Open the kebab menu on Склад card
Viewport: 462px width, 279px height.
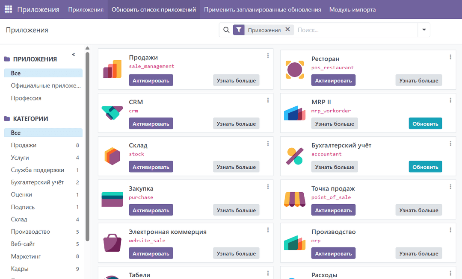(x=268, y=143)
